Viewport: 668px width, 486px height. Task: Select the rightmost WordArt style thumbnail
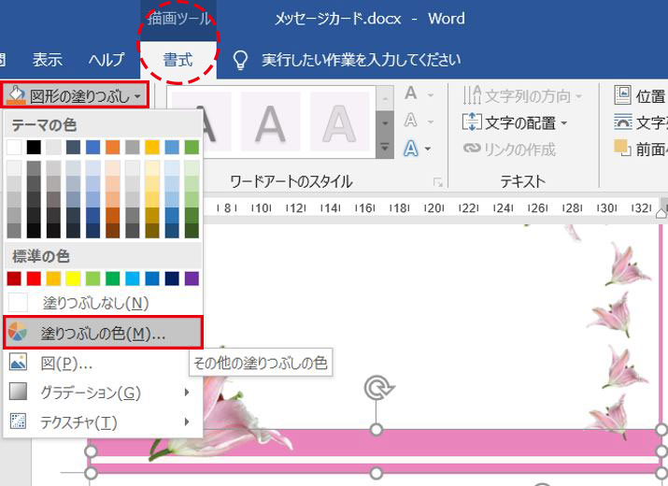pos(339,121)
